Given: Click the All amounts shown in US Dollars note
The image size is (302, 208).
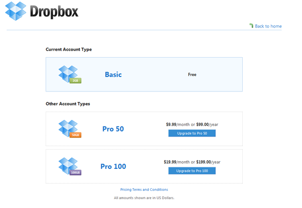Looking at the screenshot, I should (x=144, y=198).
